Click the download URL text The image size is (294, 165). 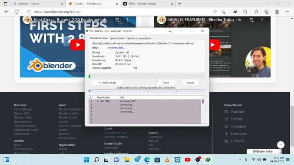coord(143,44)
